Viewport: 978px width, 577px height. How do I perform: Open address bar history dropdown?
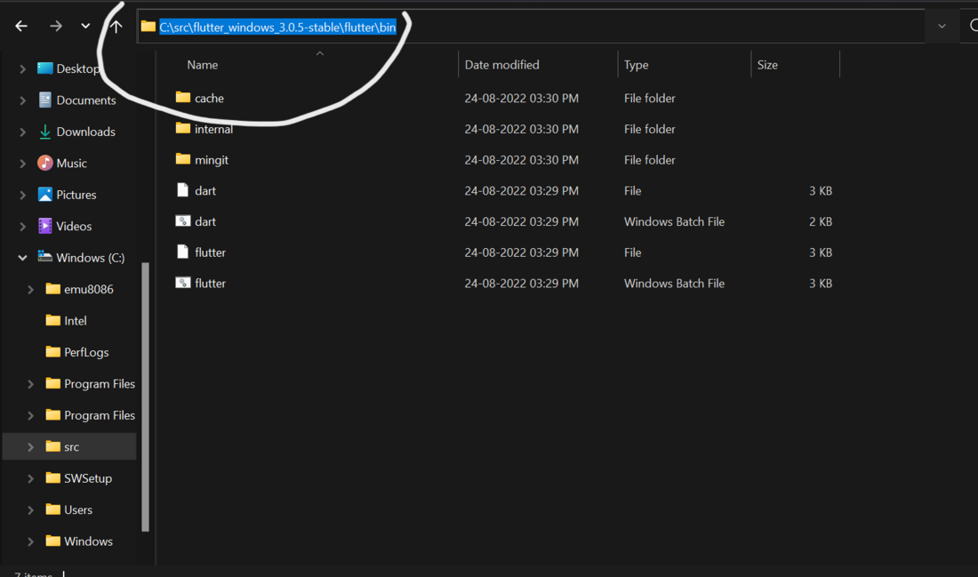tap(942, 27)
